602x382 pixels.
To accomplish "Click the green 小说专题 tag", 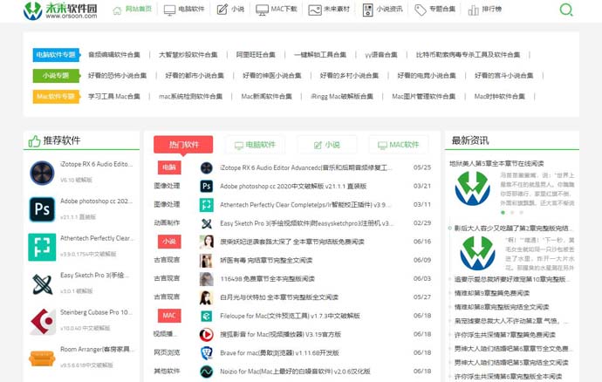I will tap(56, 76).
